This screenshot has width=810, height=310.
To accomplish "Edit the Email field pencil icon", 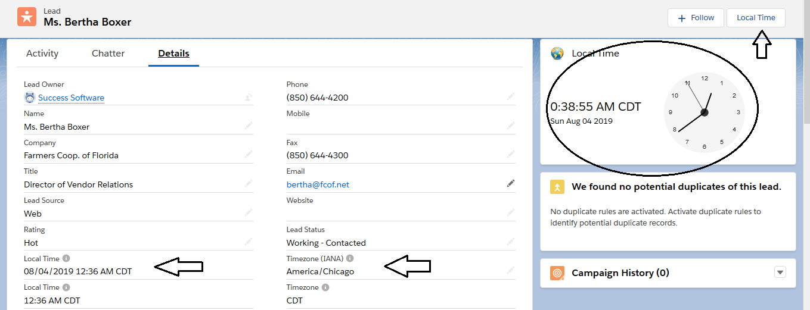I will coord(511,183).
